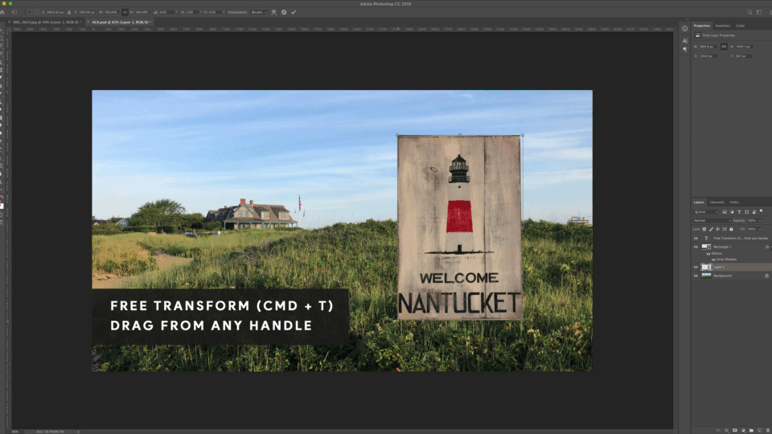Select the Layer 1 thumbnail
772x434 pixels.
(707, 267)
